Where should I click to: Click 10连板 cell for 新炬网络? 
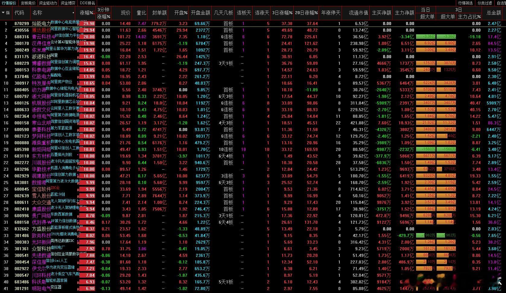coord(226,149)
